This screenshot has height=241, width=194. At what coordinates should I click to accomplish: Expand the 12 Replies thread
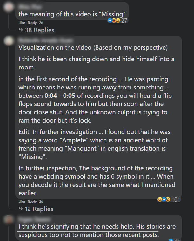39,209
